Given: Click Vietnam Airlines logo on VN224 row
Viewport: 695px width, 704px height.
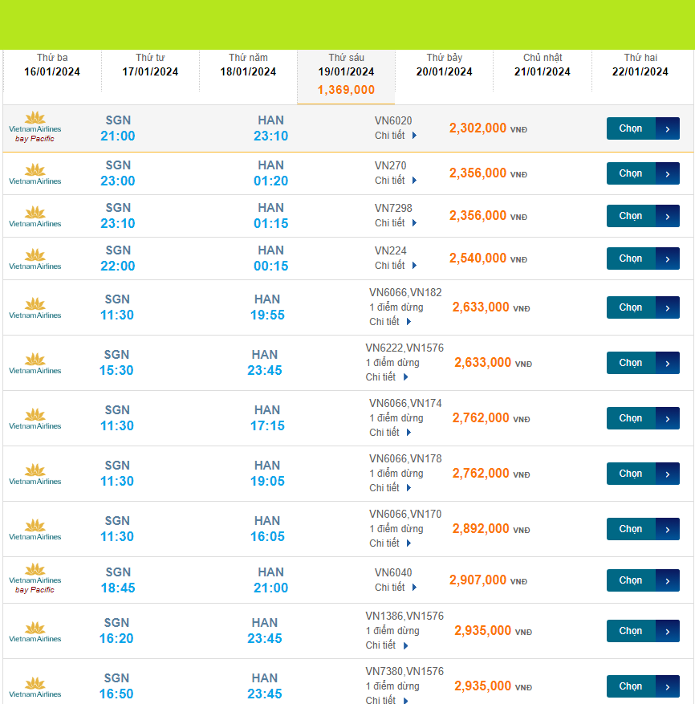Looking at the screenshot, I should coord(35,258).
